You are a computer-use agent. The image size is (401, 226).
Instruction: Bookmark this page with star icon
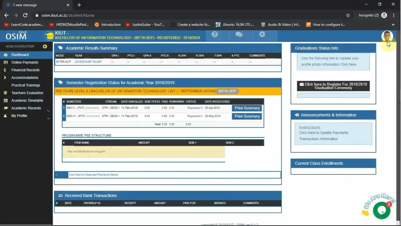348,15
